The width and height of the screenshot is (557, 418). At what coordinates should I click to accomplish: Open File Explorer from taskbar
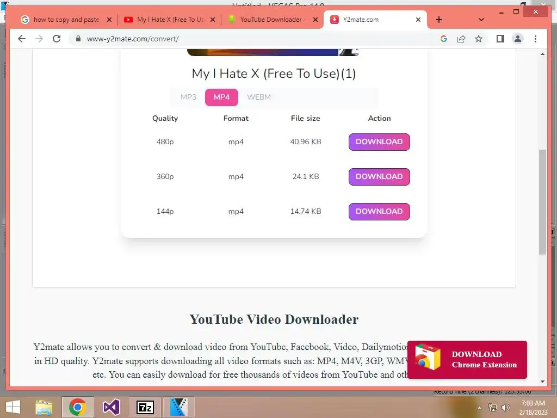tap(44, 407)
